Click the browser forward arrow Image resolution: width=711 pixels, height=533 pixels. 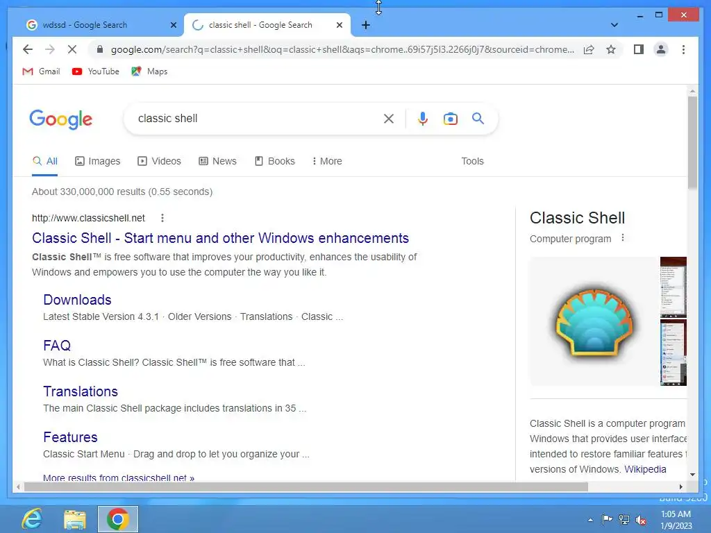click(50, 49)
